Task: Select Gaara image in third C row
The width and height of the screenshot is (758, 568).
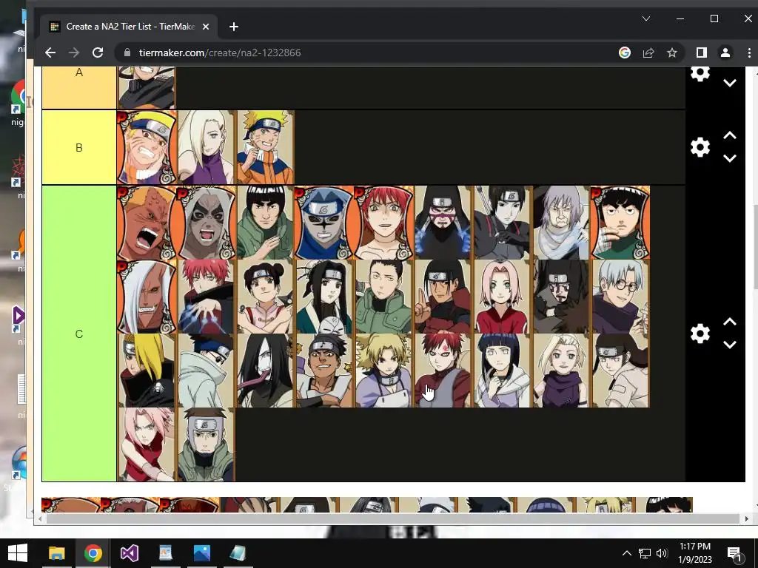Action: pos(443,371)
